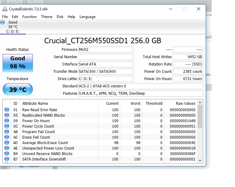Click raw value 00000000086F in Unused Reserve row
Viewport: 235px width, 187px height.
183,154
